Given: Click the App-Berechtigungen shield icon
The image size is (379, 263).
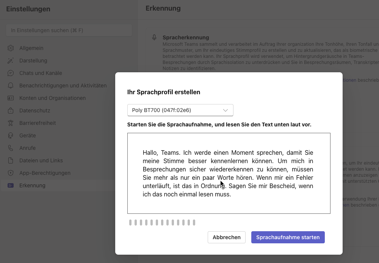Looking at the screenshot, I should [x=10, y=173].
